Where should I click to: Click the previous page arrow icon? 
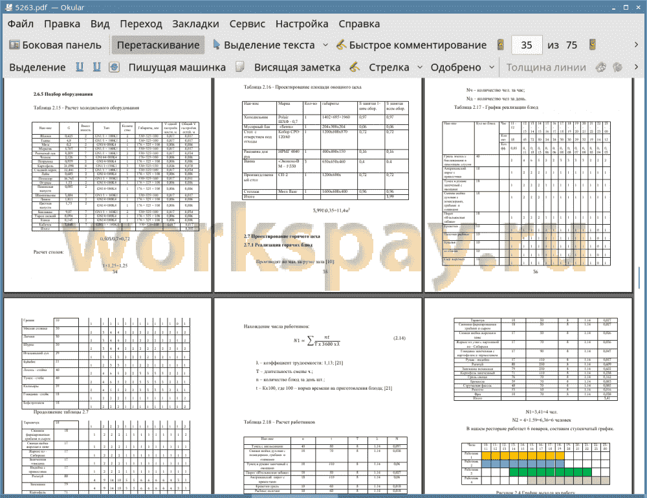(x=501, y=45)
